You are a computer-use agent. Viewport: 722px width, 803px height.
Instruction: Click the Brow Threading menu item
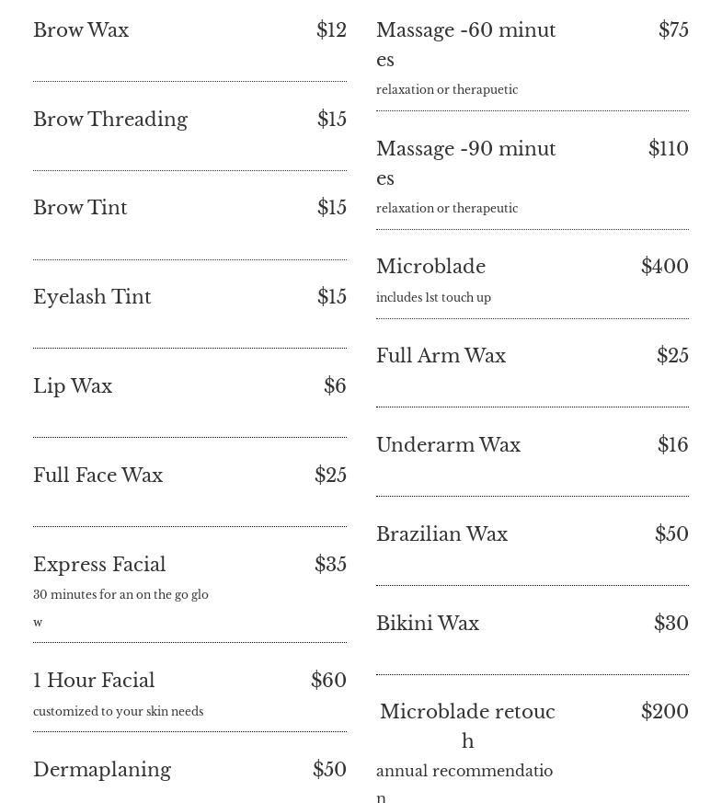(x=110, y=120)
